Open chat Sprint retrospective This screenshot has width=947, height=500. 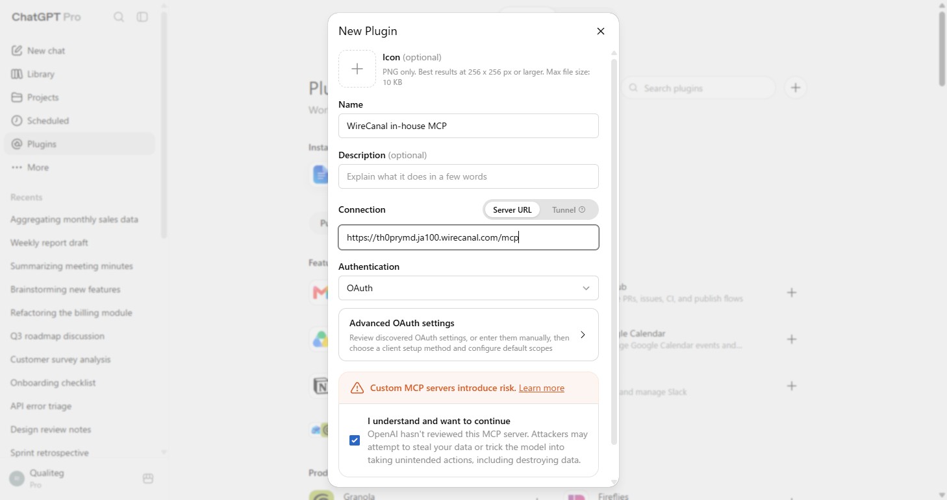49,453
